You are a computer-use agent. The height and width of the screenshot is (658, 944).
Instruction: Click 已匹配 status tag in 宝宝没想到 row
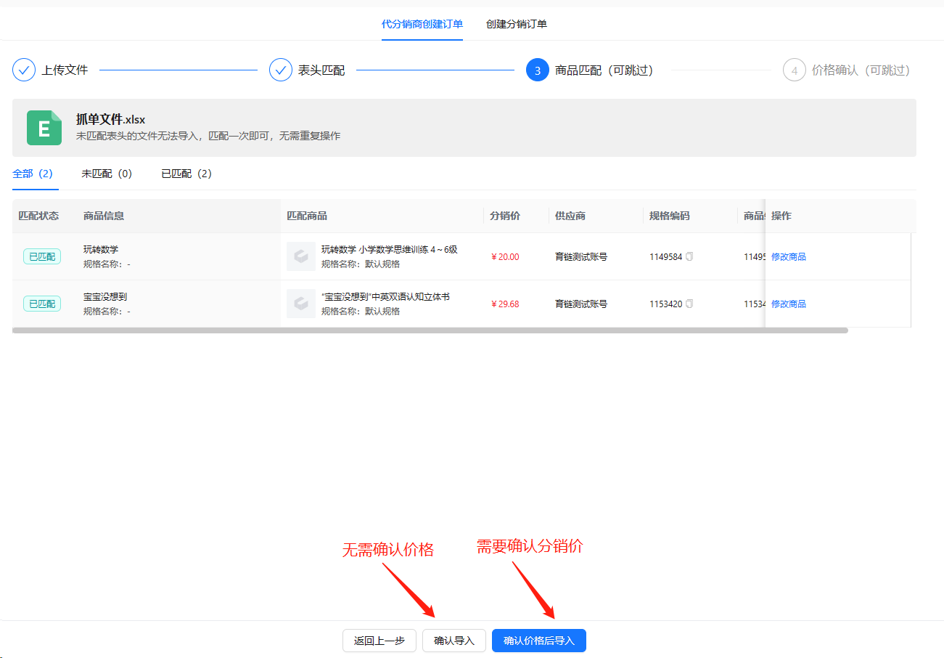42,304
